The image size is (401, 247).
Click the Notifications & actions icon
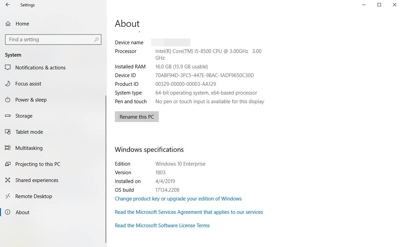pyautogui.click(x=8, y=67)
